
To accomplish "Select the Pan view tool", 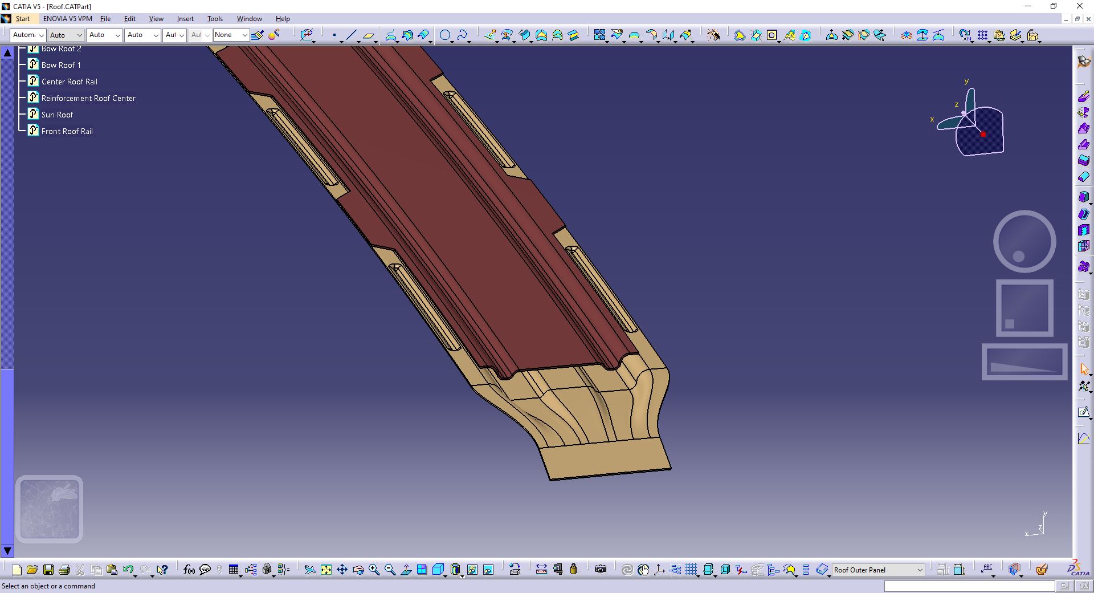I will 342,569.
